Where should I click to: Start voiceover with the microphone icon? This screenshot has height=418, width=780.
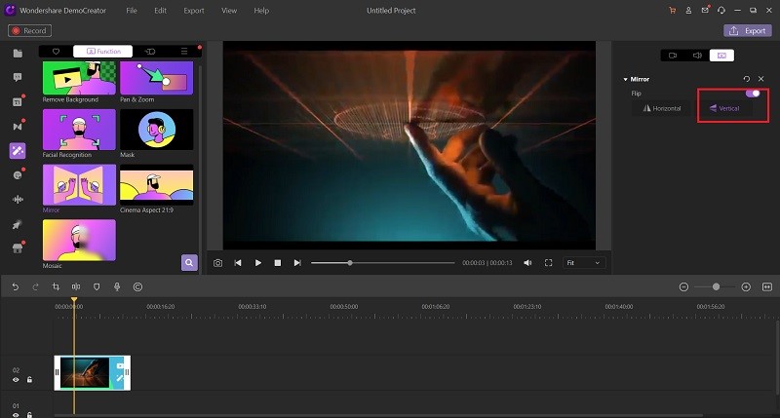coord(117,286)
